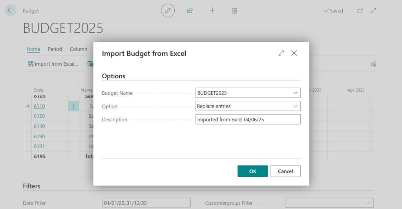This screenshot has height=209, width=402.
Task: Switch to the Home tab
Action: click(33, 49)
